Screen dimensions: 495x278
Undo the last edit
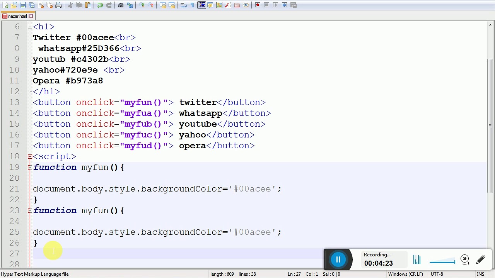click(100, 5)
